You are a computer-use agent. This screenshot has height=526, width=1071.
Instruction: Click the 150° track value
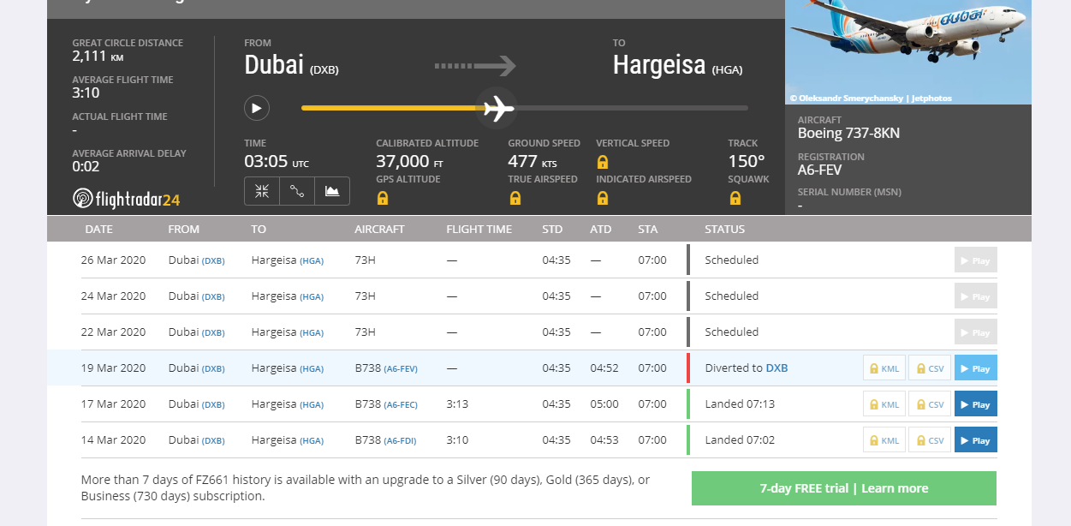(x=747, y=161)
